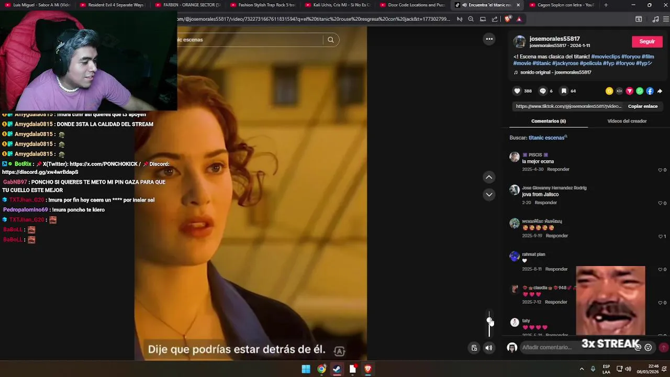Click the share page icon in address bar
Viewport: 670px width, 377px height.
(495, 19)
